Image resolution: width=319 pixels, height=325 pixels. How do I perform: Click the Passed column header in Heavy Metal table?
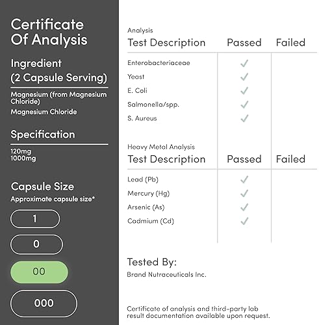[x=244, y=159]
